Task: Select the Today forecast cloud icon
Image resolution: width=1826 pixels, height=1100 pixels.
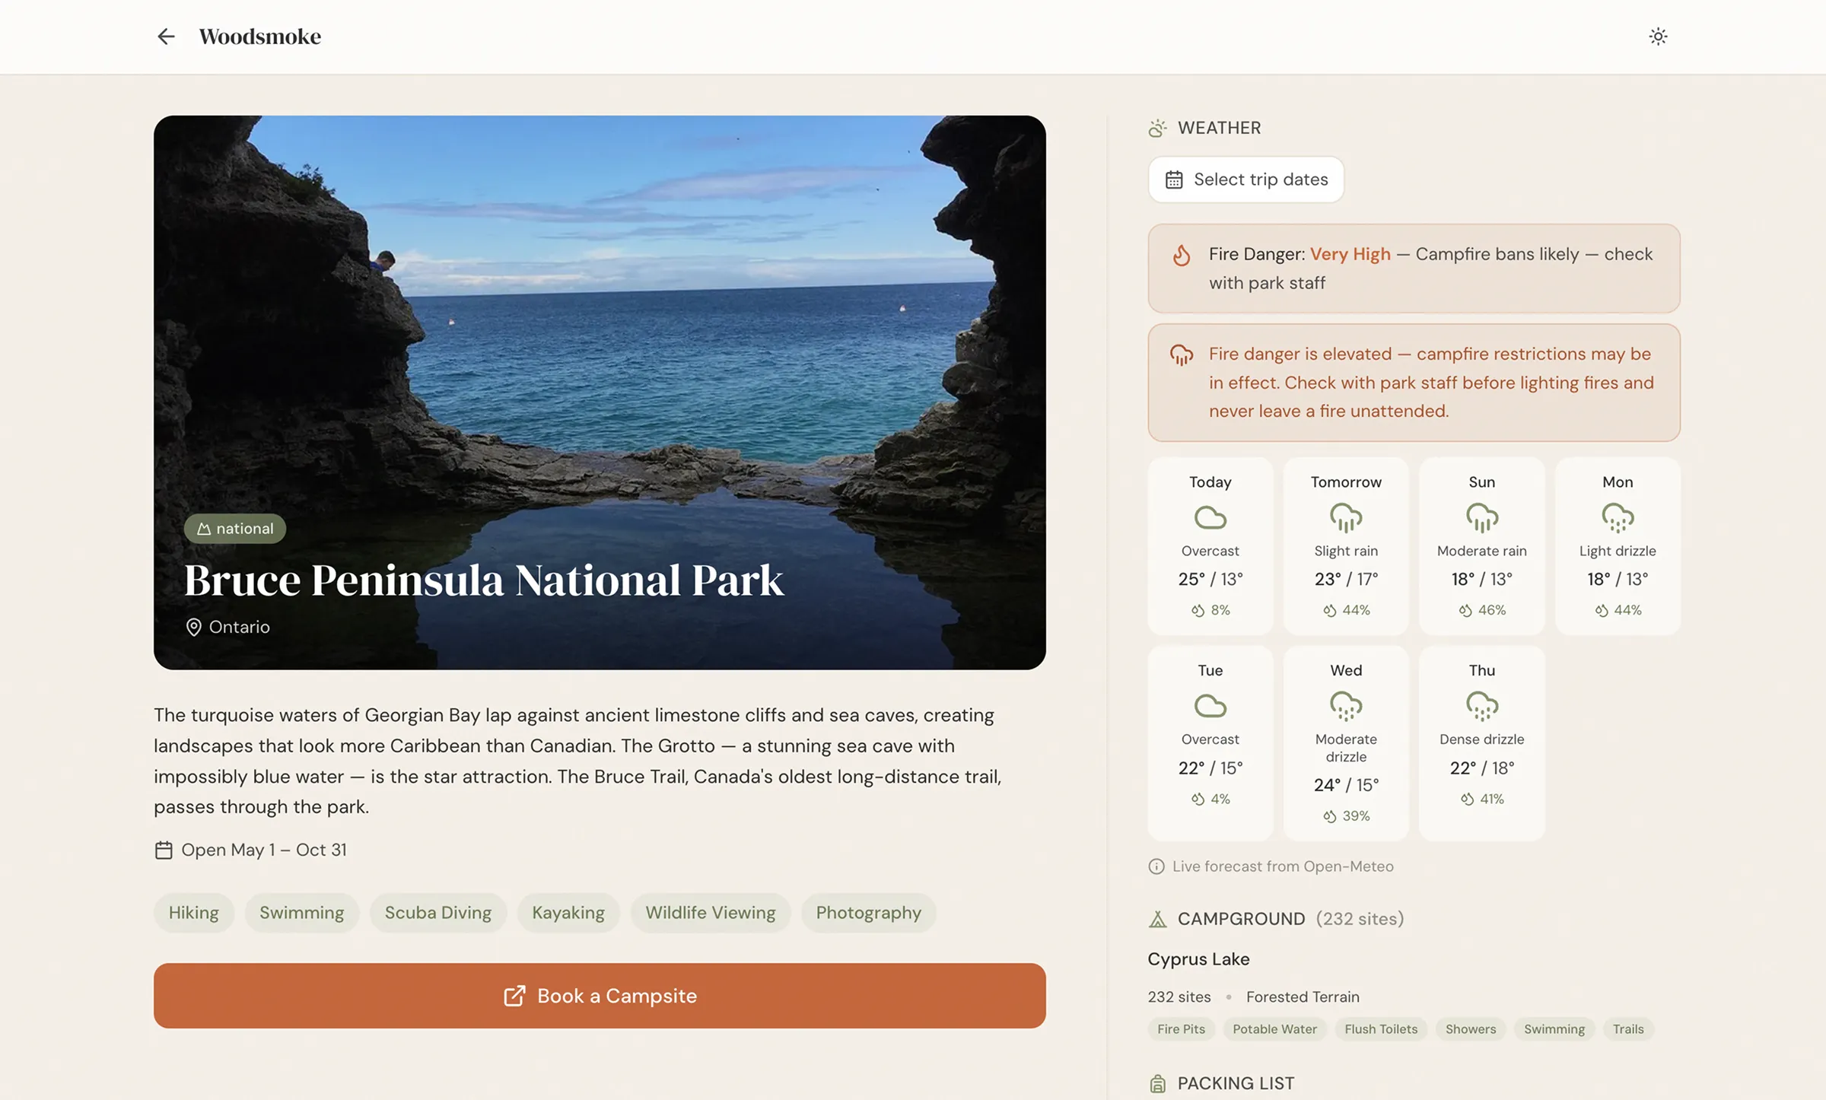Action: pyautogui.click(x=1210, y=517)
